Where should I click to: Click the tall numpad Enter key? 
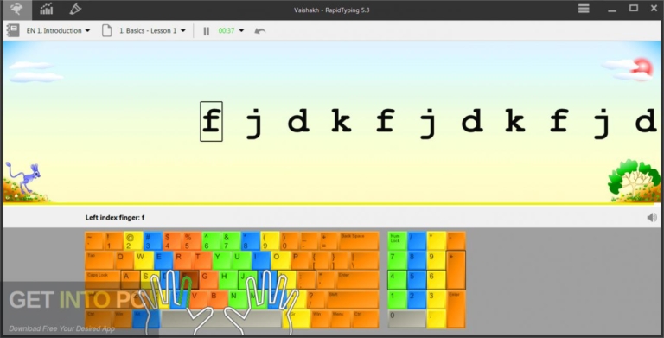pyautogui.click(x=456, y=309)
